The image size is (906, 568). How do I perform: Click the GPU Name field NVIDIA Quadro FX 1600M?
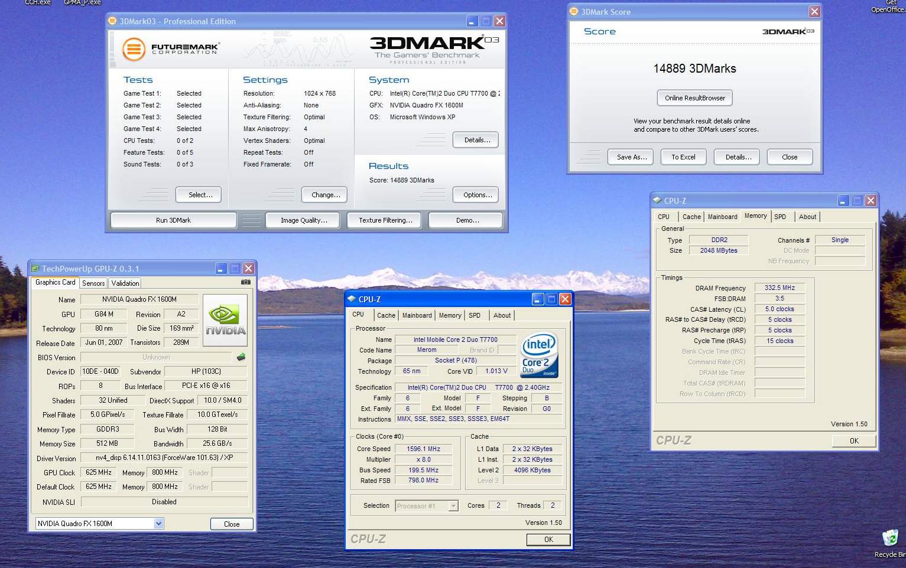(139, 299)
